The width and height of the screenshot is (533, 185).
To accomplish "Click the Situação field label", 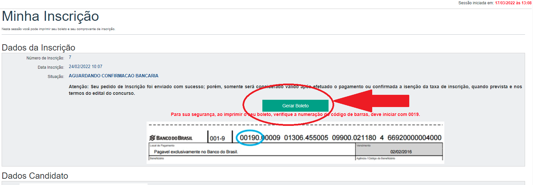I will tap(56, 77).
